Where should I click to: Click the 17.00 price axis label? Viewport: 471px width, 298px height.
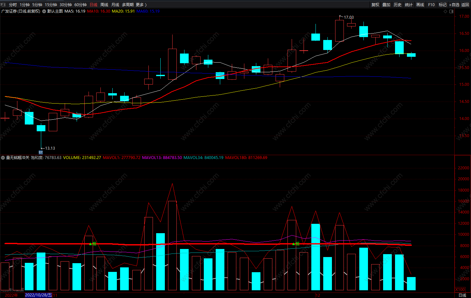point(464,16)
